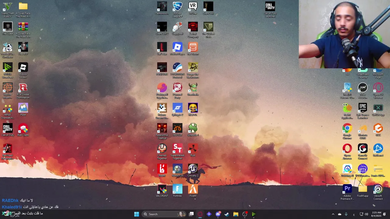Select the Slappyball desktop shortcut
The height and width of the screenshot is (219, 390).
[177, 29]
